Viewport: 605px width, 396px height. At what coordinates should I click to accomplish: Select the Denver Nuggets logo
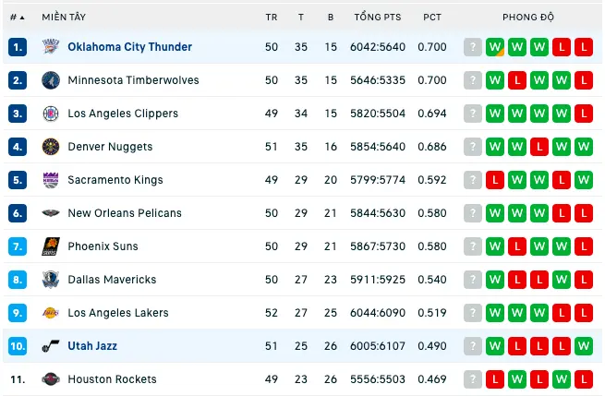51,147
